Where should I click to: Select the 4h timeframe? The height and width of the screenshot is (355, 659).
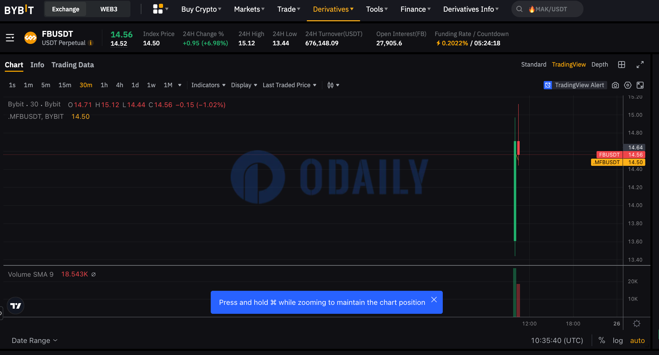point(119,85)
